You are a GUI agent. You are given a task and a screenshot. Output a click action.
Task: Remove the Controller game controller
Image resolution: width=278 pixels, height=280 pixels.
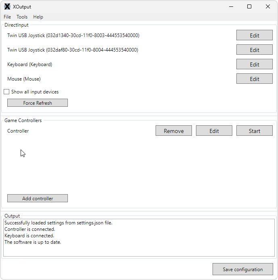(174, 131)
